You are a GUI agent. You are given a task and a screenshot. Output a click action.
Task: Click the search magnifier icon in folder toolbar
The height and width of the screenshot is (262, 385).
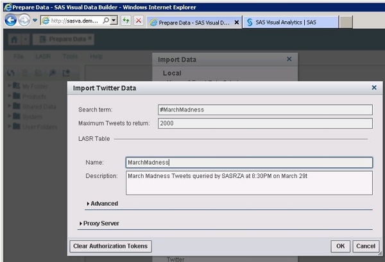coord(53,73)
